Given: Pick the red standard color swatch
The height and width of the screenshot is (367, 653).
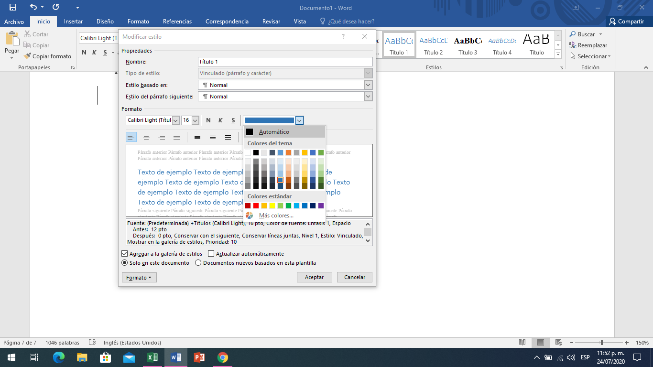Looking at the screenshot, I should click(x=256, y=206).
